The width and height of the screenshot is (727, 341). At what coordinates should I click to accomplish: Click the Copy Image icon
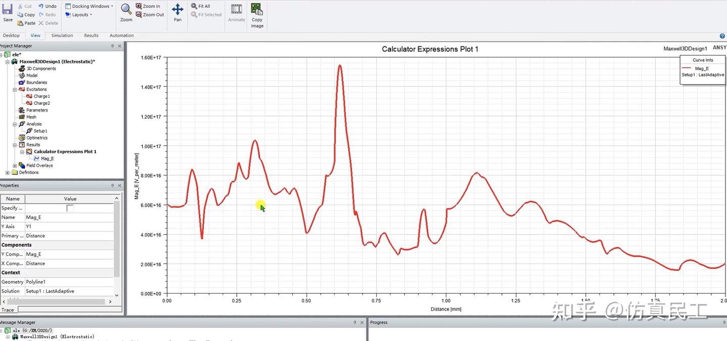257,9
